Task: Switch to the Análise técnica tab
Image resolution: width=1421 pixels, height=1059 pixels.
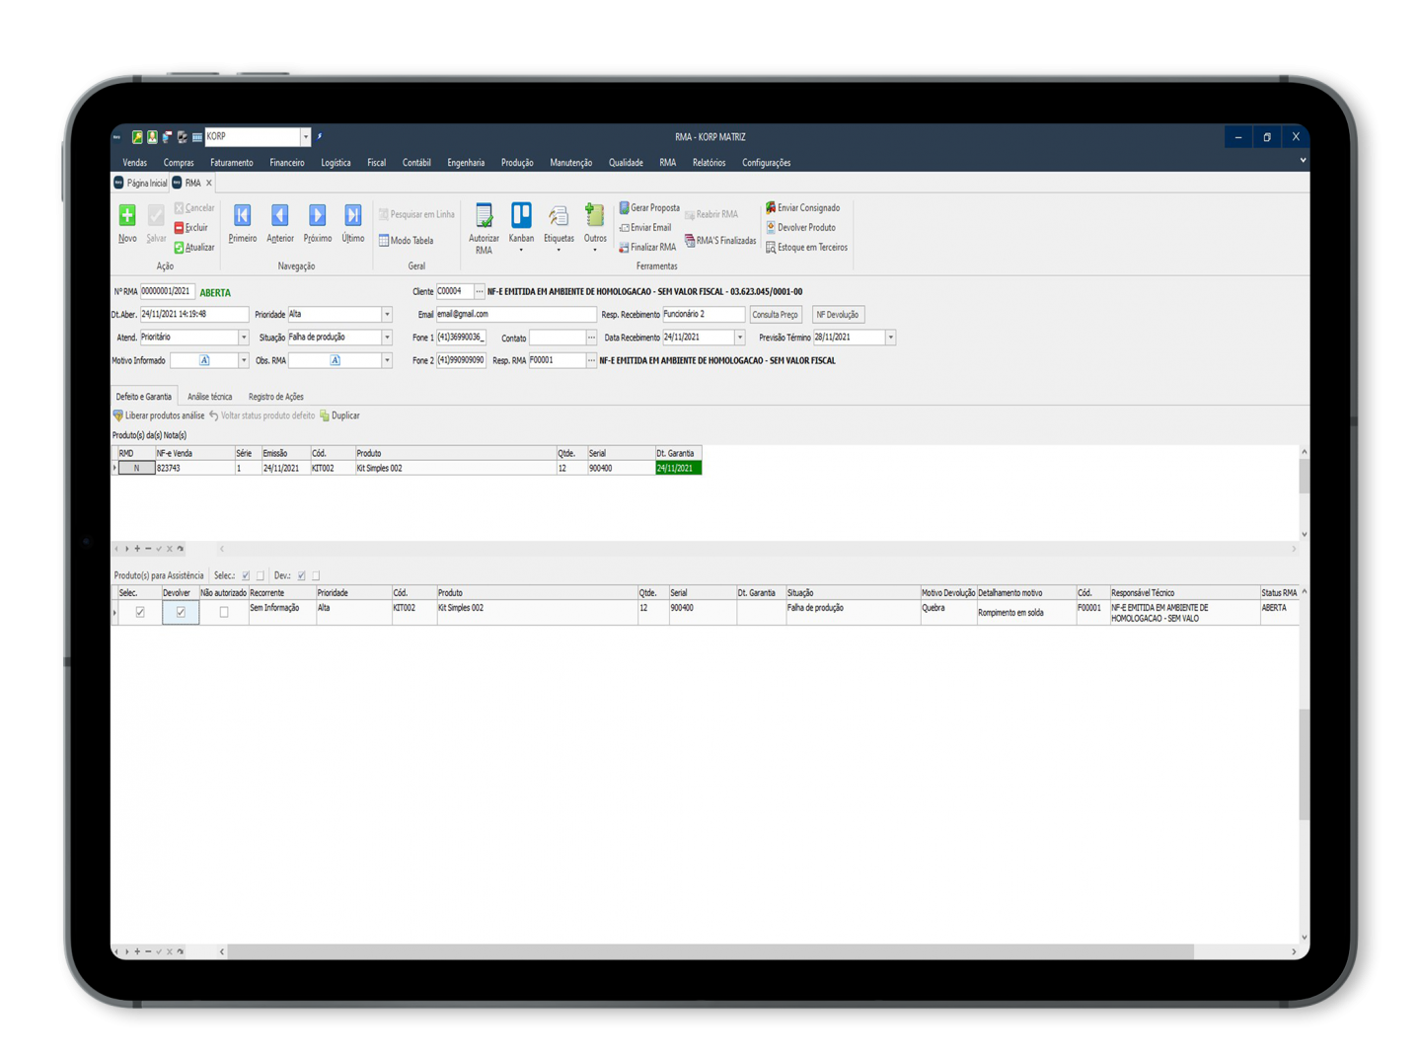Action: pos(210,397)
